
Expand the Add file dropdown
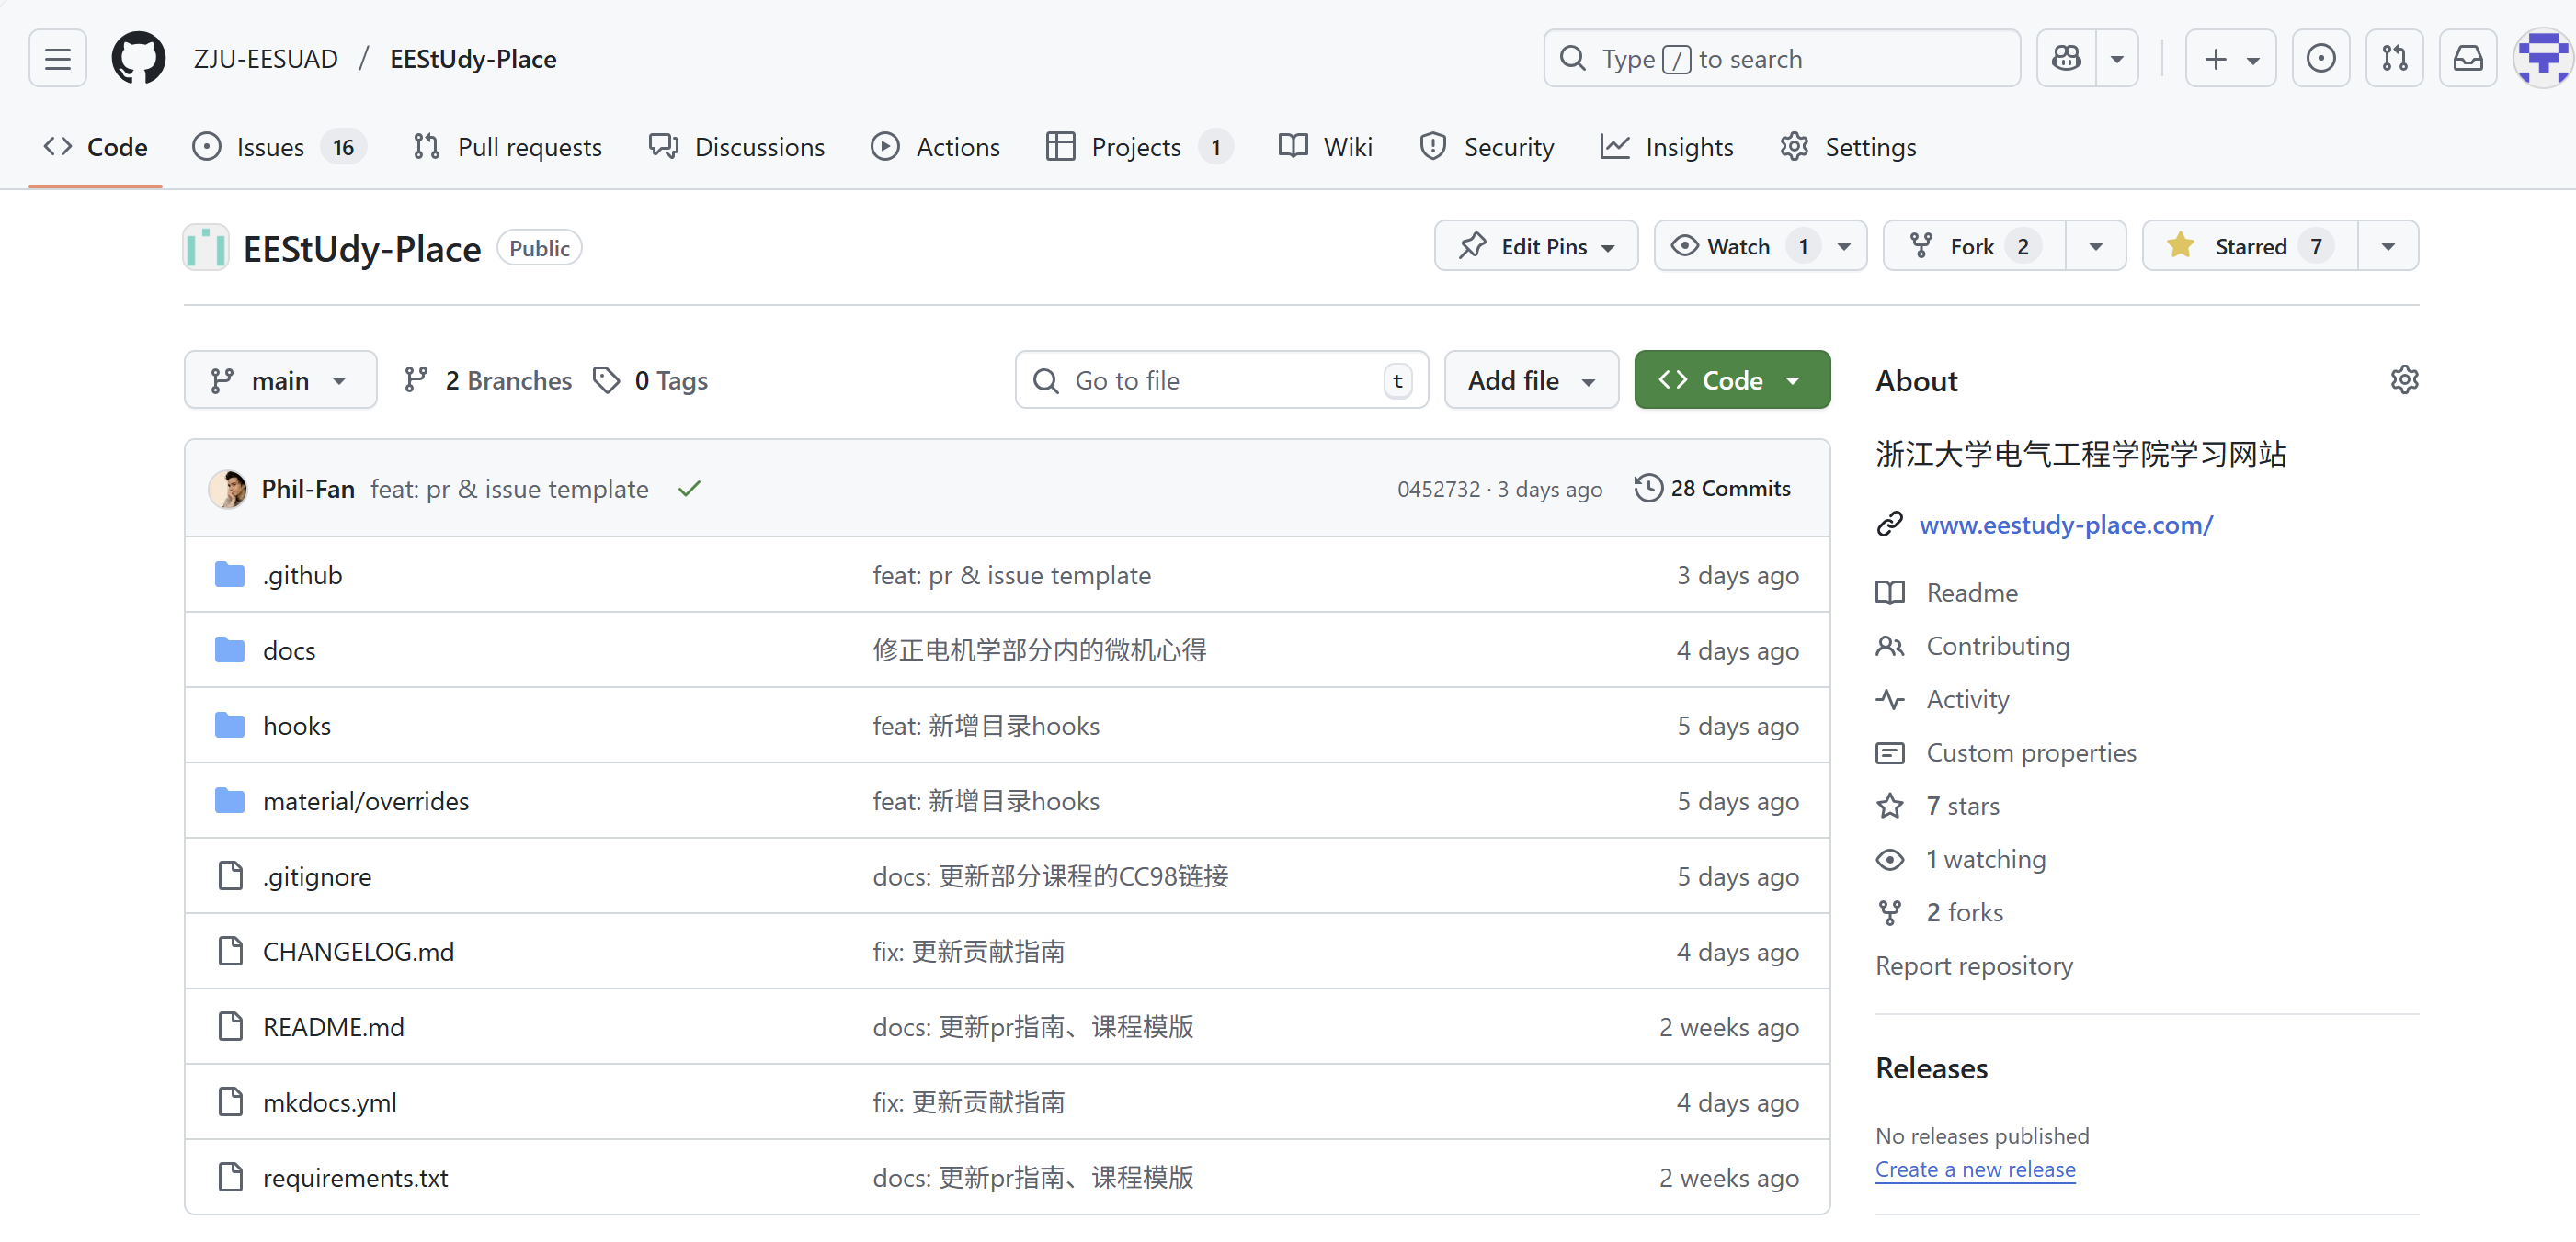coord(1530,379)
